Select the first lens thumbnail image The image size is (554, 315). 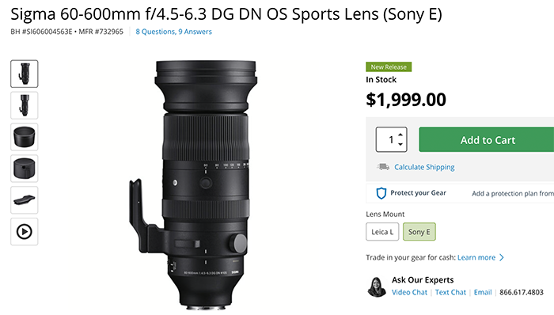(x=24, y=74)
